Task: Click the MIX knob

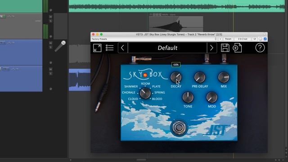Action: [x=224, y=77]
